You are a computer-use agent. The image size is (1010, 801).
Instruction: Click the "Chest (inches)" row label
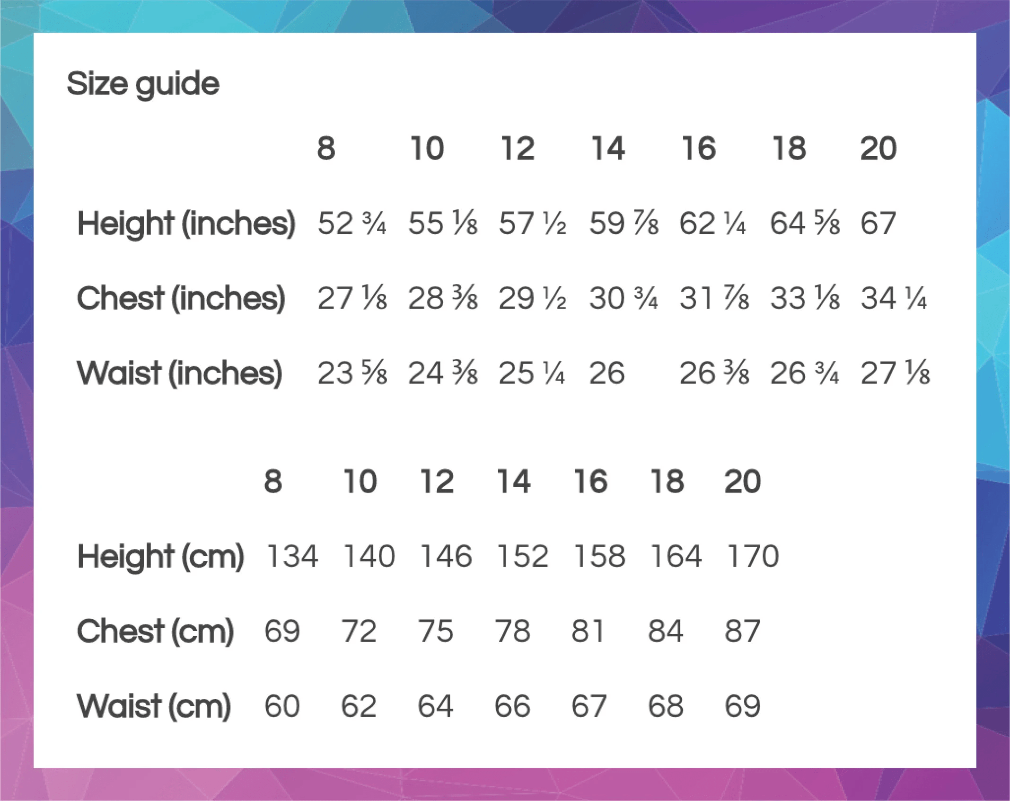pyautogui.click(x=181, y=298)
